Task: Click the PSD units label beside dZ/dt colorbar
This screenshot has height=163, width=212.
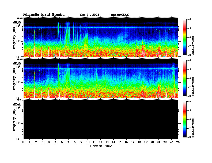Action: [193, 128]
